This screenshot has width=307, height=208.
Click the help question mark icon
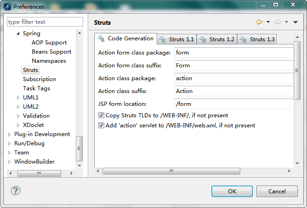pos(16,191)
